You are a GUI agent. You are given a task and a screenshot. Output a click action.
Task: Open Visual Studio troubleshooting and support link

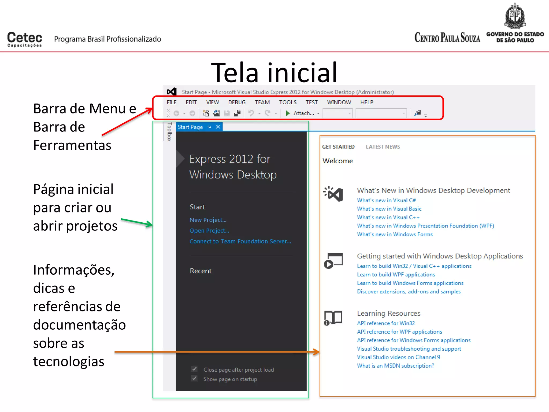409,349
